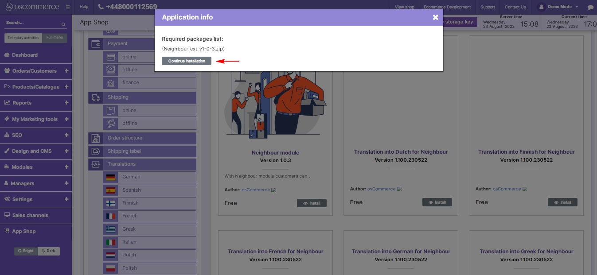
Task: Expand SEO plus icon
Action: 66,135
